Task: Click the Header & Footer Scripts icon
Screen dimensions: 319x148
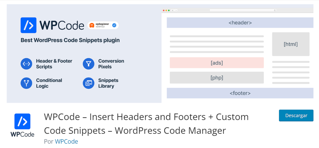Action: point(26,64)
